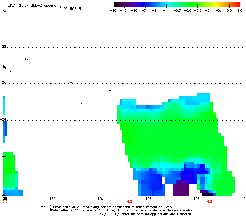Screen dimensions: 246x216
Task: Click the '-16' color scale label
Action: tap(113, 11)
